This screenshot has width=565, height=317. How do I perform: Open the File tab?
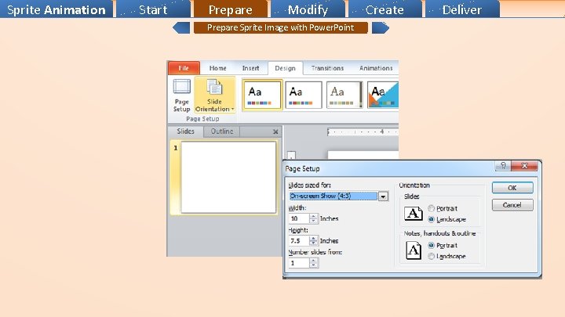pyautogui.click(x=184, y=68)
